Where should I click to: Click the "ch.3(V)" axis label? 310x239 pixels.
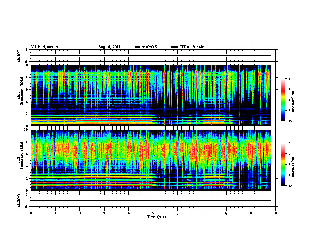coord(18,200)
